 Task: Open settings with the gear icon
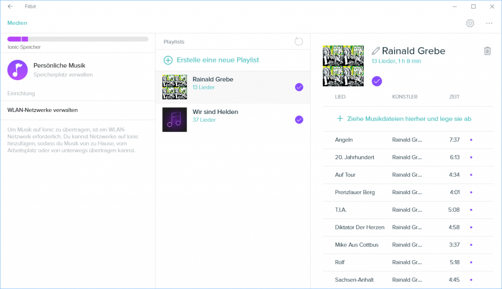tap(470, 23)
